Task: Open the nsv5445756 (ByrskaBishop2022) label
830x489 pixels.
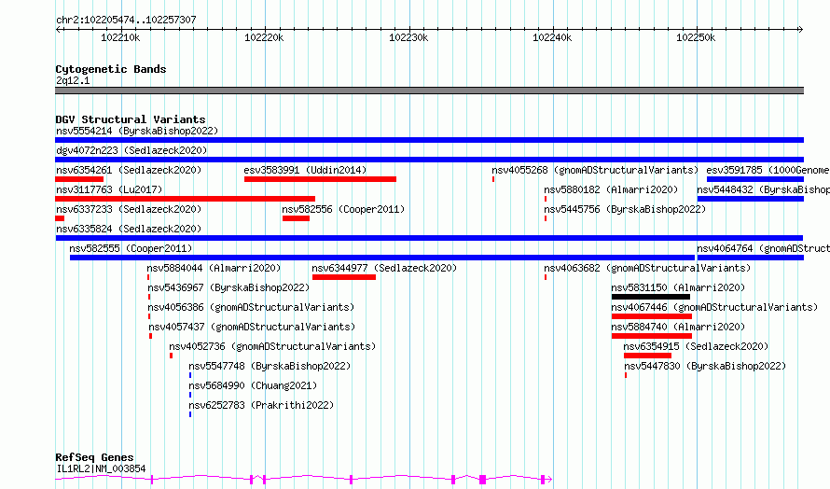Action: click(x=625, y=209)
